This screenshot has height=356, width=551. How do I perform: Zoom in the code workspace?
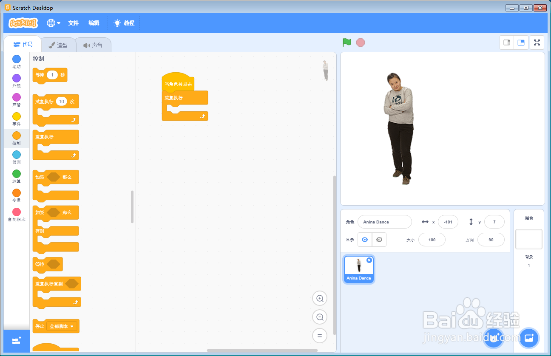[x=320, y=298]
